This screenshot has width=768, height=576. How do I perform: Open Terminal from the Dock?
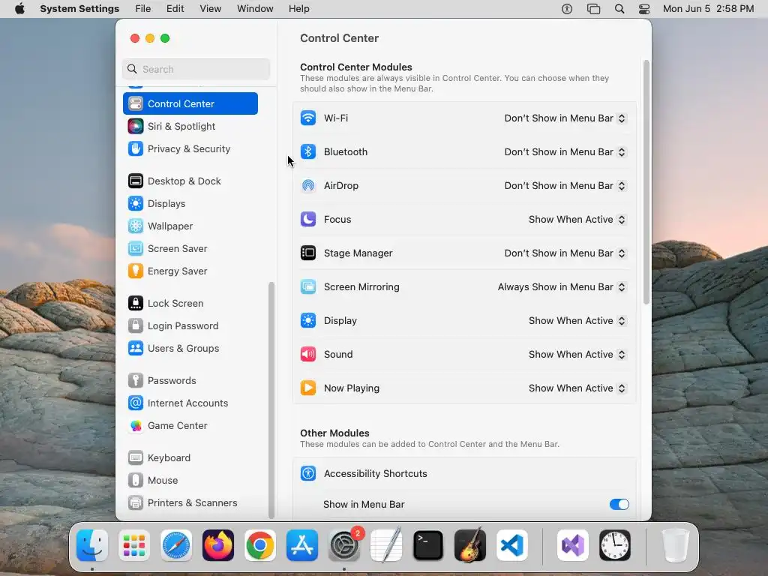tap(428, 545)
